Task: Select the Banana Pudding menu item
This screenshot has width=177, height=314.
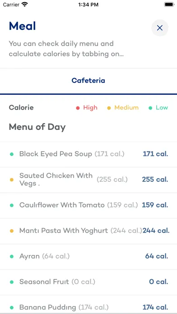Action: coord(88,305)
